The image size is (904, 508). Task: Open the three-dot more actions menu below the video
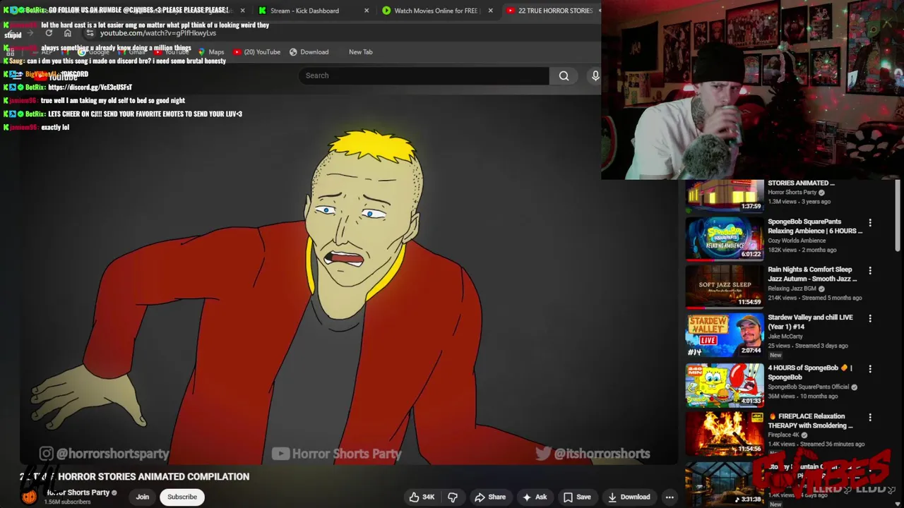670,497
